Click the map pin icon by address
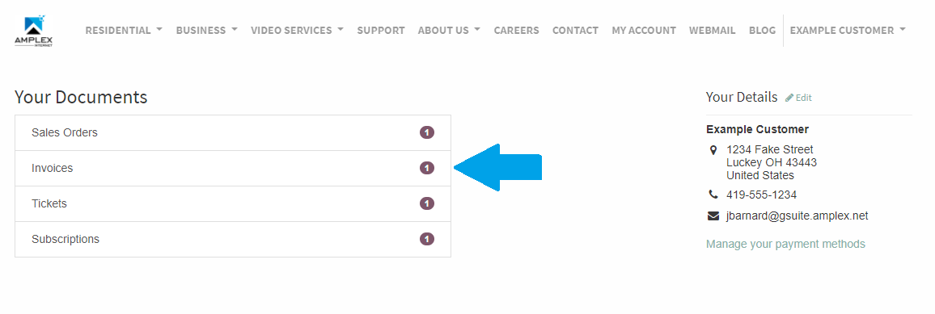The height and width of the screenshot is (314, 935). tap(713, 150)
